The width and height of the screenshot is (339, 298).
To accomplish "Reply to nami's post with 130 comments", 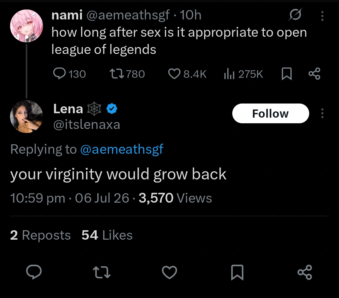I will point(69,74).
